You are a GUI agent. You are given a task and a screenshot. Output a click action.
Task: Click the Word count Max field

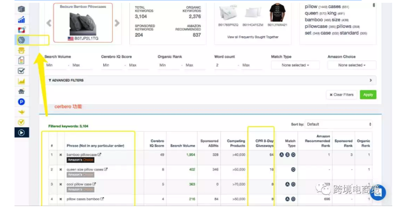(252, 65)
